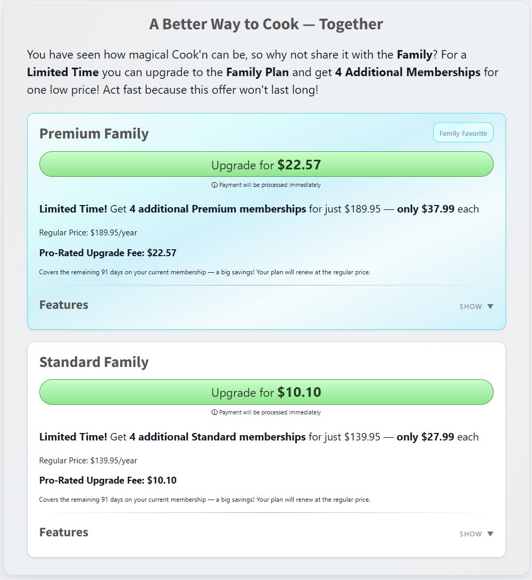Image resolution: width=532 pixels, height=580 pixels.
Task: Click the Regular Price $139.95/year line
Action: point(88,461)
